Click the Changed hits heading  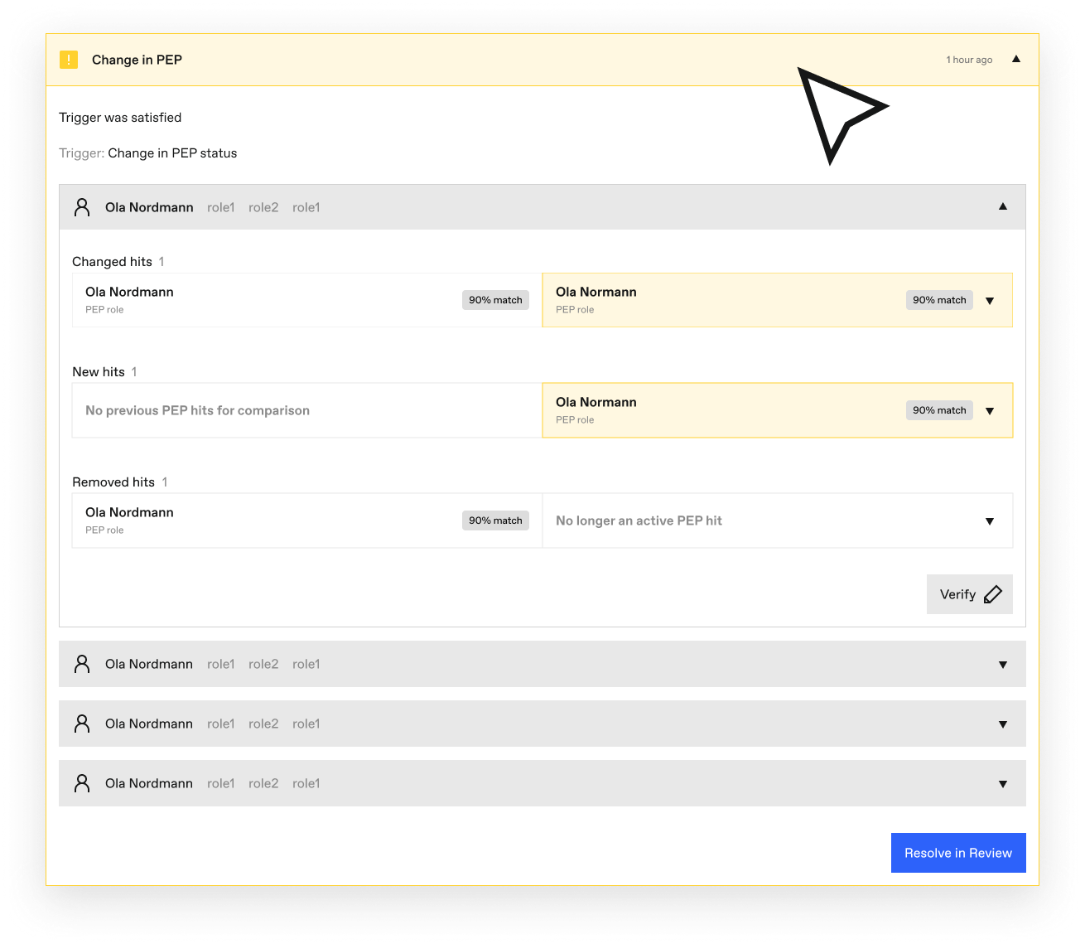(x=112, y=262)
